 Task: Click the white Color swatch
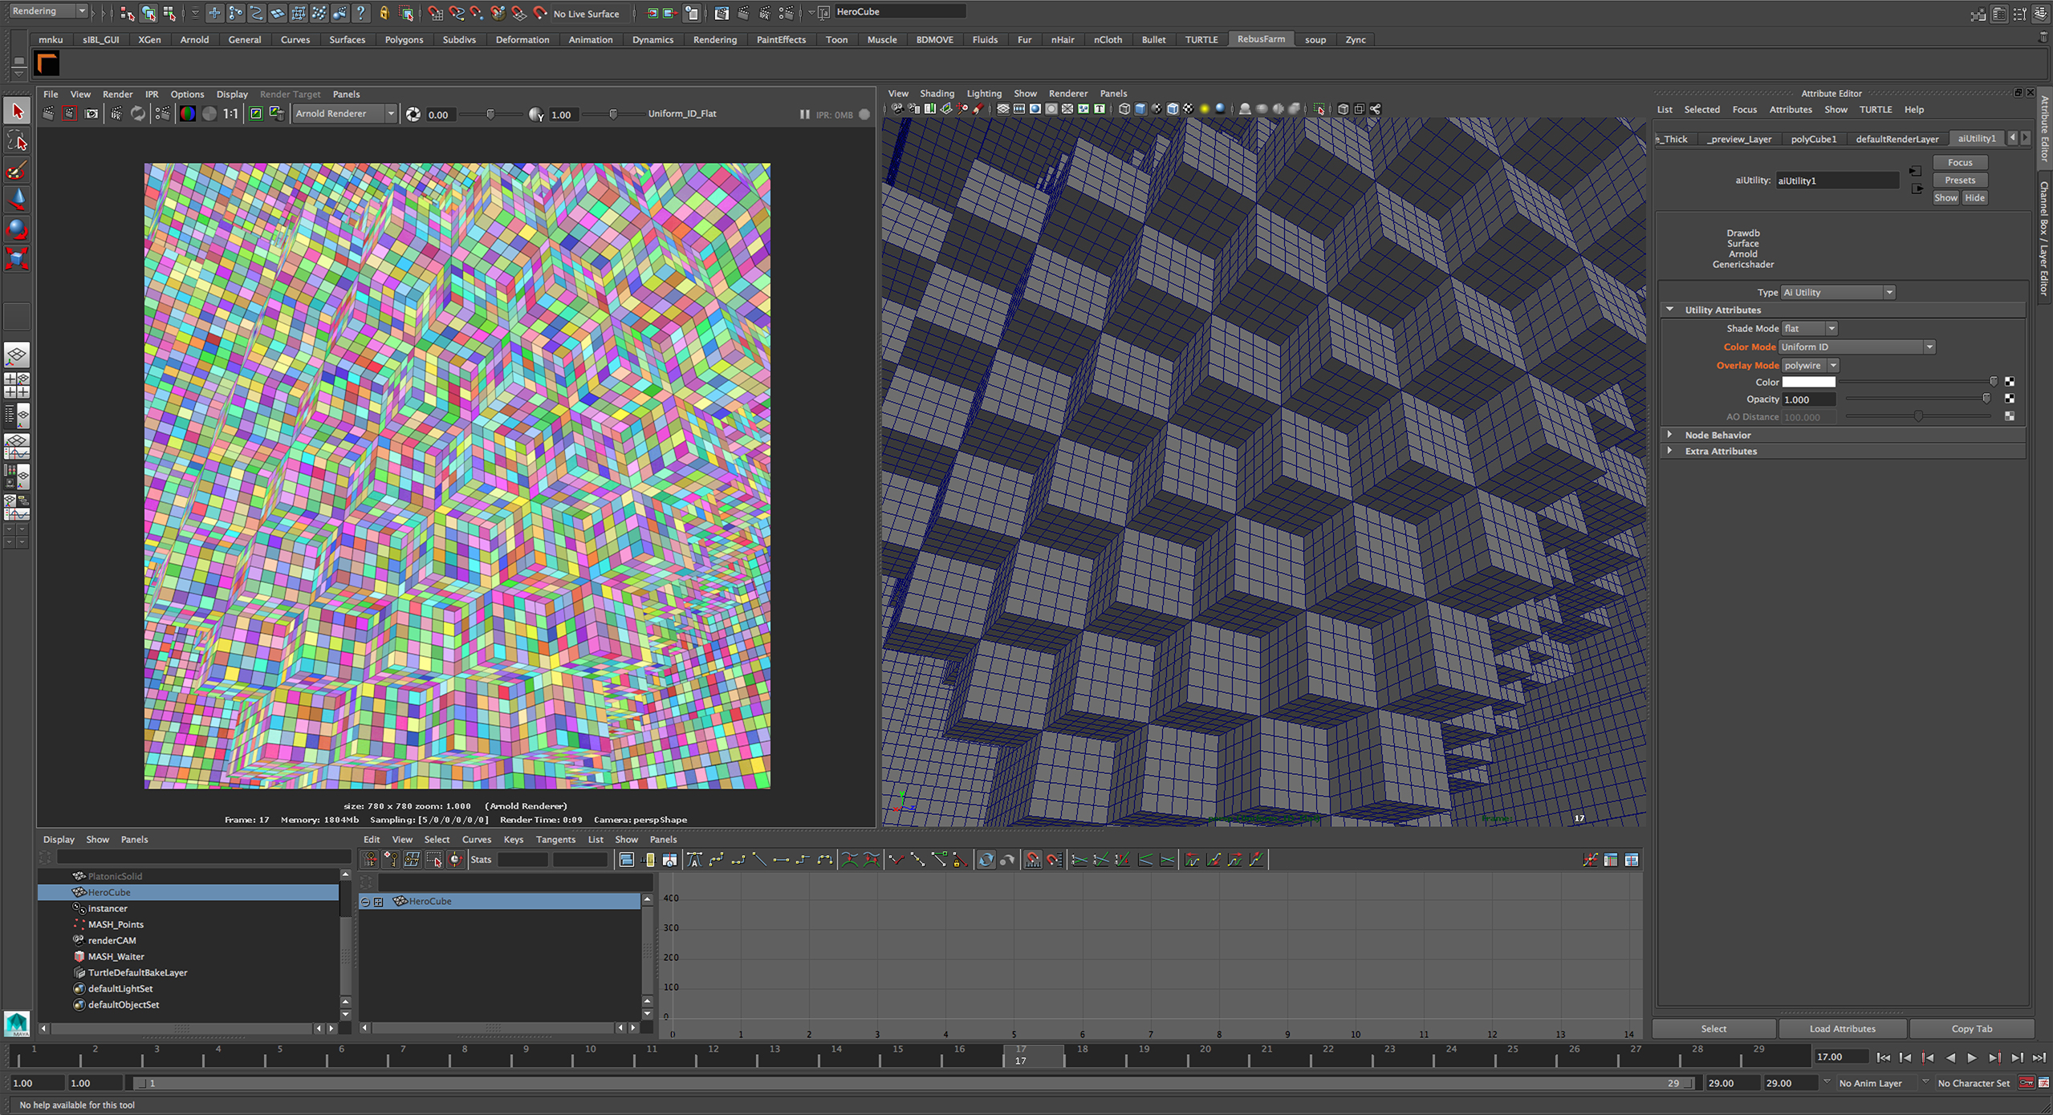click(x=1808, y=383)
